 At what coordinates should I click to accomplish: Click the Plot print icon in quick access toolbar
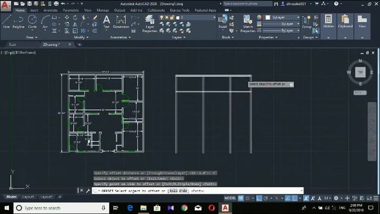[56, 4]
